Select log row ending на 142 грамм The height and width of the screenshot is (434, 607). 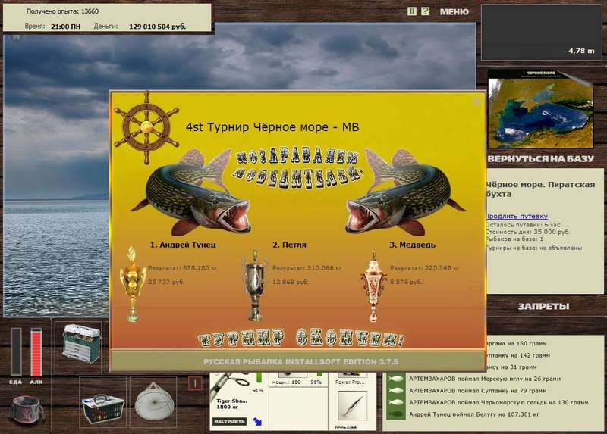pos(518,355)
